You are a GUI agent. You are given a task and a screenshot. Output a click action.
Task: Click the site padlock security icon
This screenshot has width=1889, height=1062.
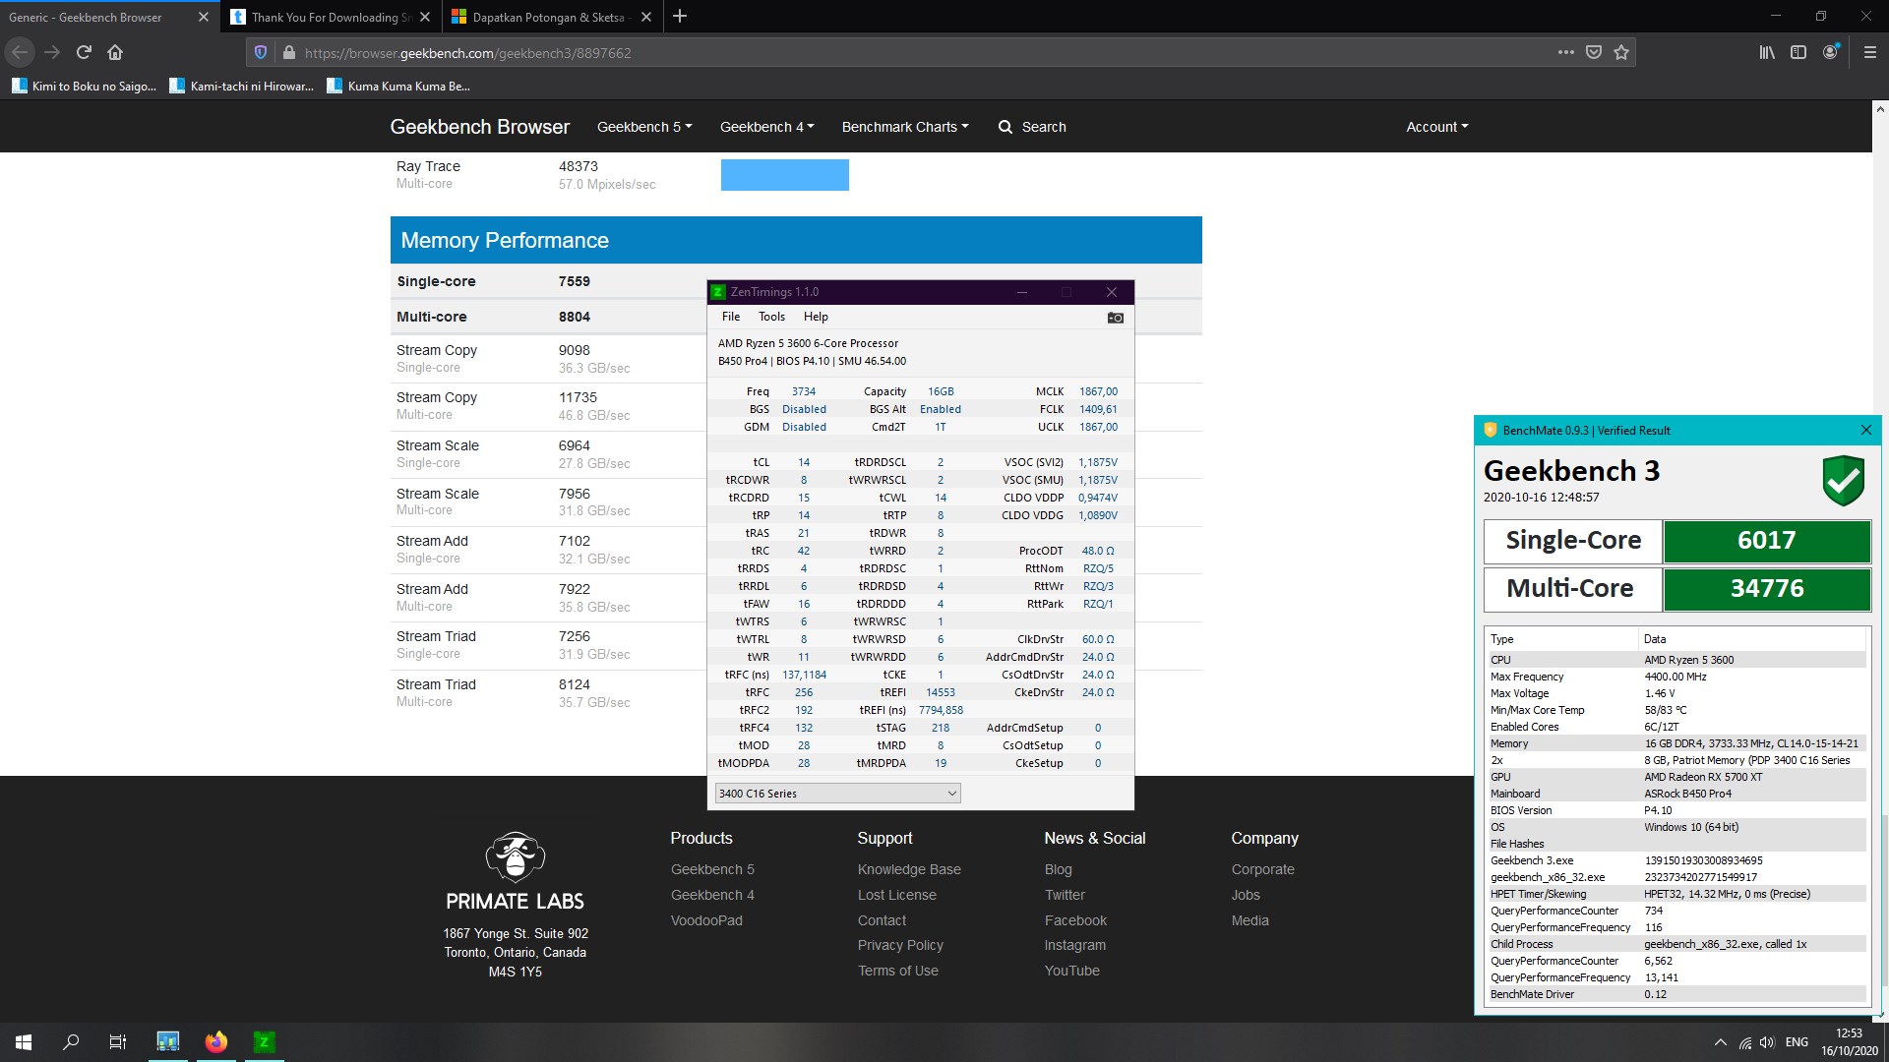tap(288, 52)
